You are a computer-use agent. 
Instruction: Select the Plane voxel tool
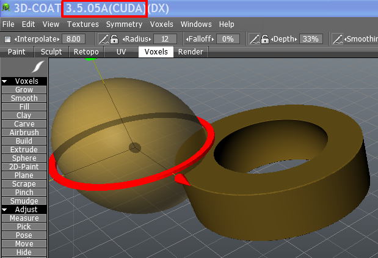(x=24, y=175)
